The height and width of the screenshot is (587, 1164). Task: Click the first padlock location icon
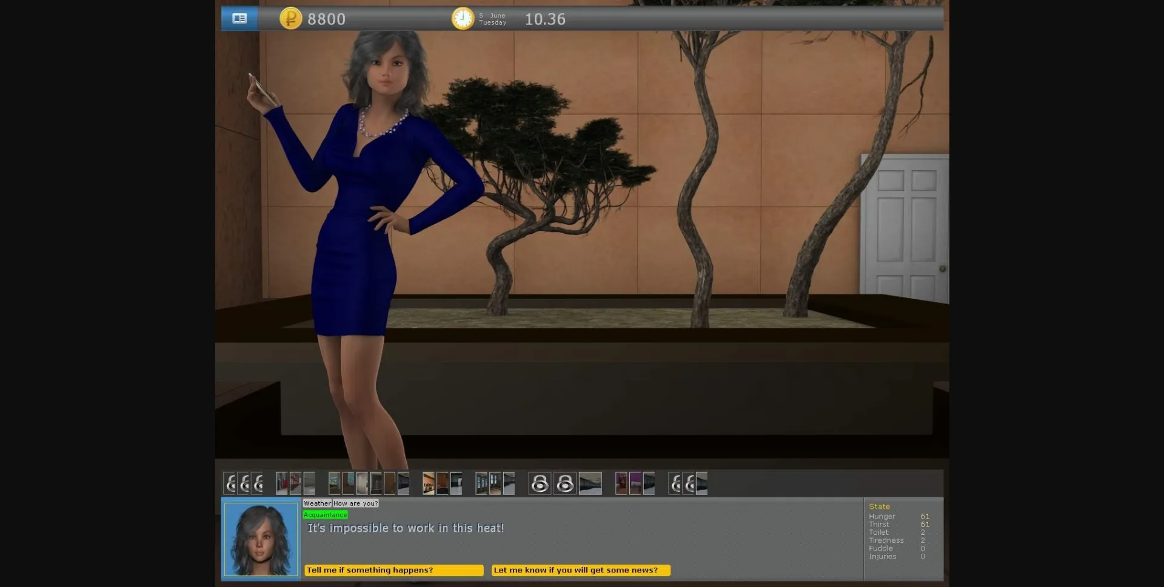540,483
